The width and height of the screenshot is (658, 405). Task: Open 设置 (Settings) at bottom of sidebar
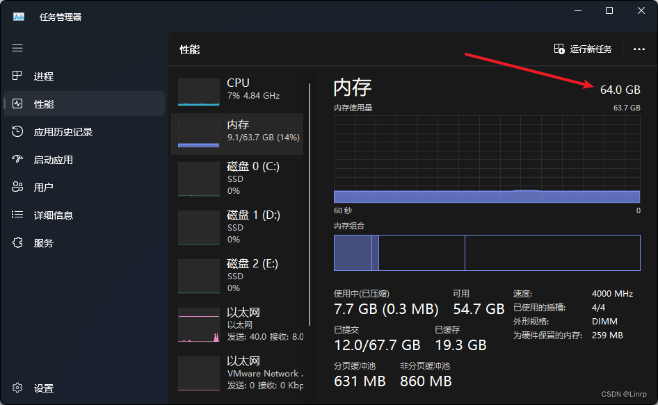click(x=43, y=388)
